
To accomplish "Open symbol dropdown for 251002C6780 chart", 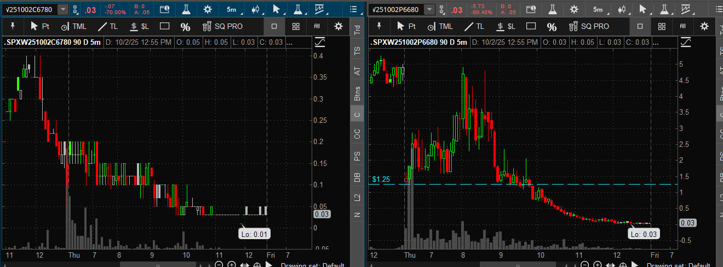I will click(63, 9).
